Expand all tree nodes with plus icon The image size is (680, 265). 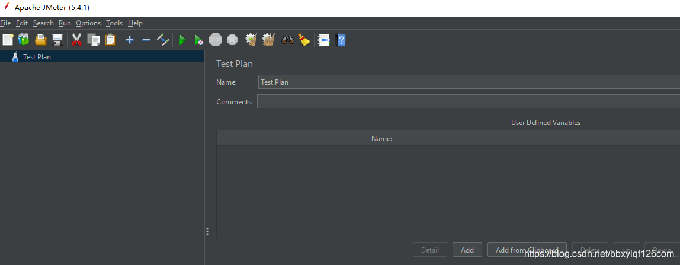click(x=130, y=40)
